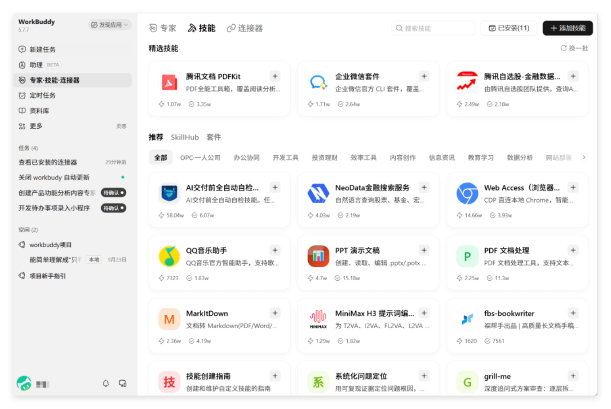This screenshot has height=409, width=611.
Task: Expand more category tabs with right chevron
Action: [584, 157]
